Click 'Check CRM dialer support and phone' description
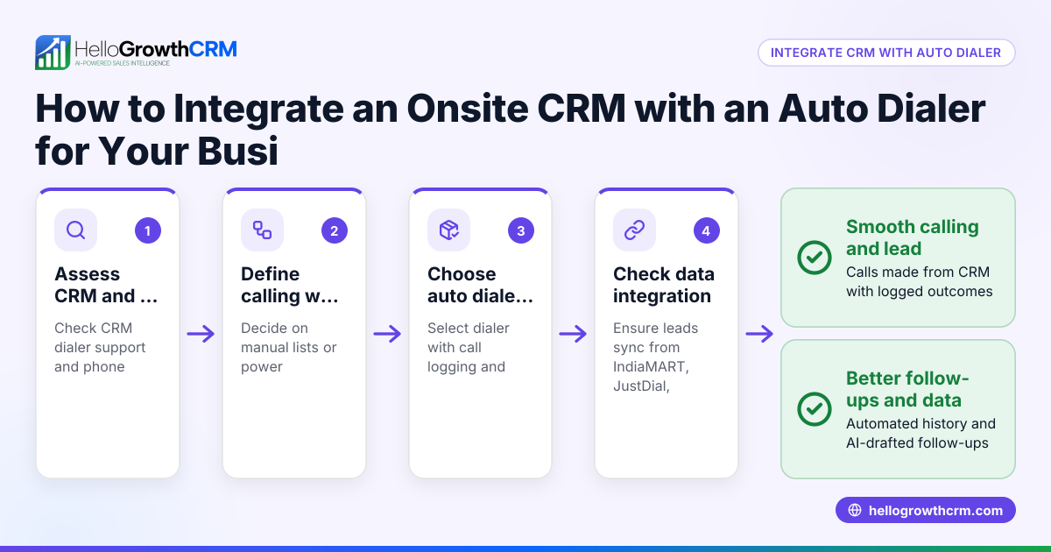Viewport: 1051px width, 552px height. 100,348
